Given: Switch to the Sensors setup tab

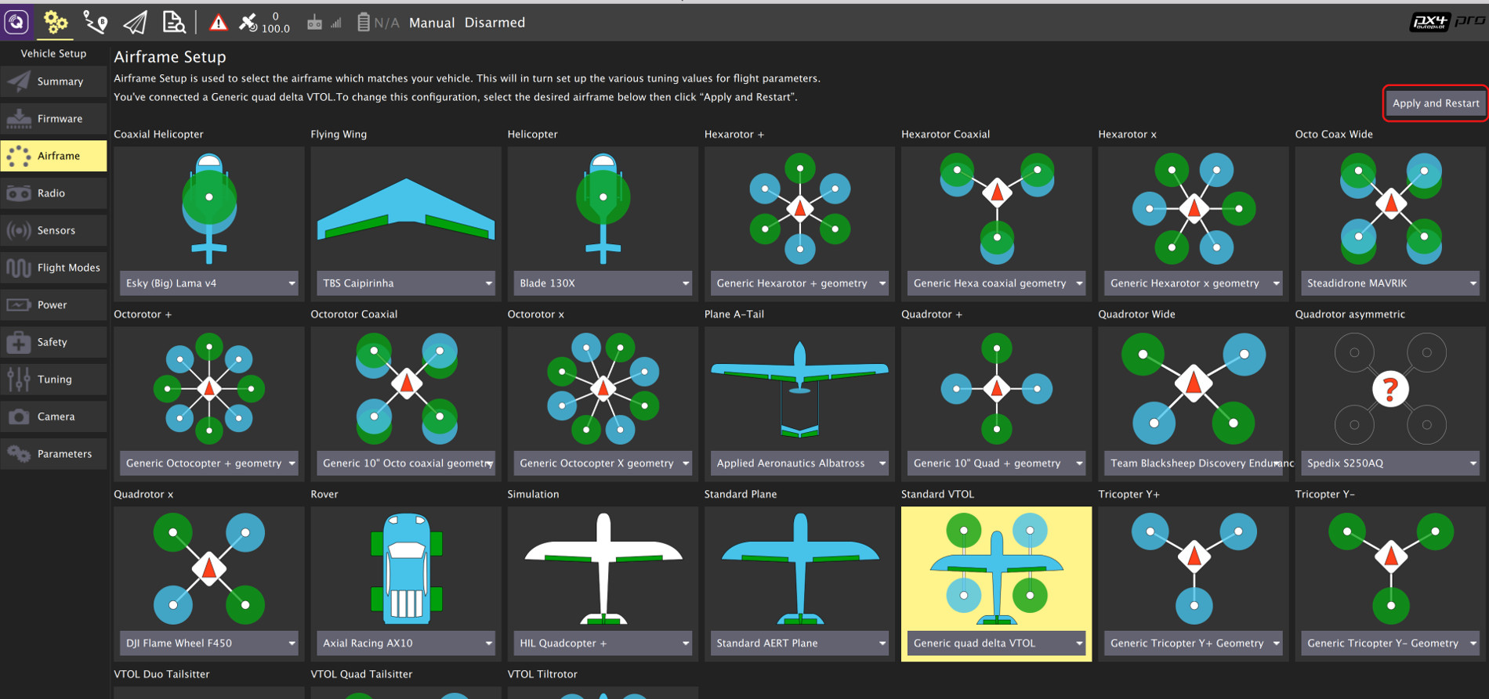Looking at the screenshot, I should (x=54, y=231).
